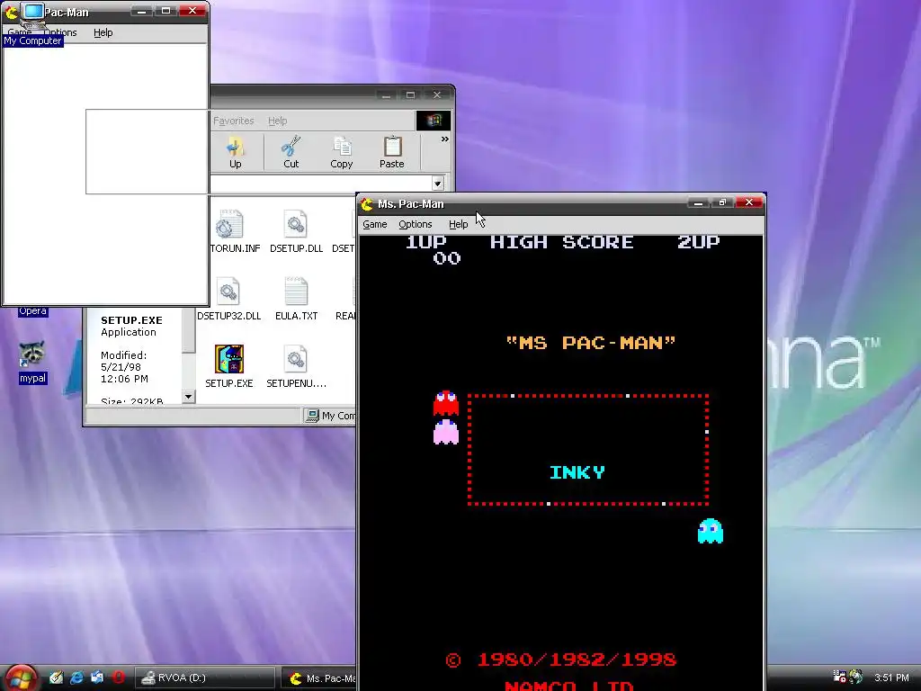921x691 pixels.
Task: Select the DSETUP32.DLL file
Action: coord(228,299)
